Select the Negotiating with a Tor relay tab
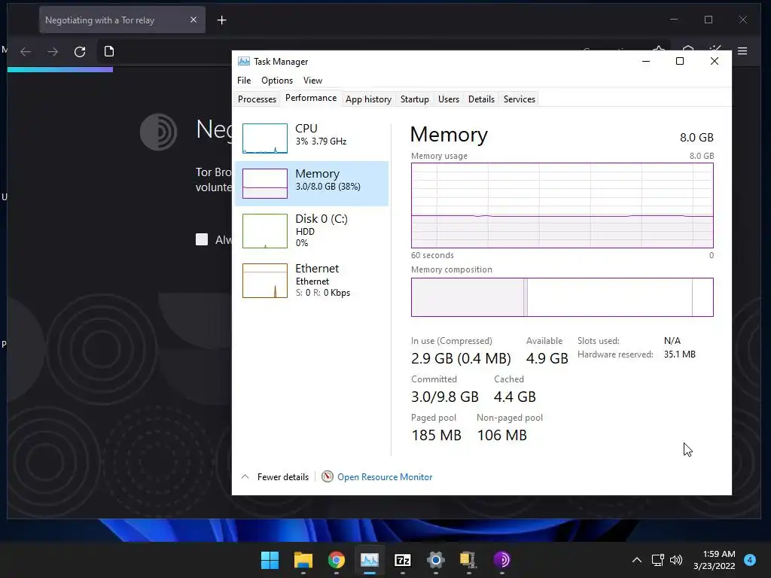 click(122, 20)
